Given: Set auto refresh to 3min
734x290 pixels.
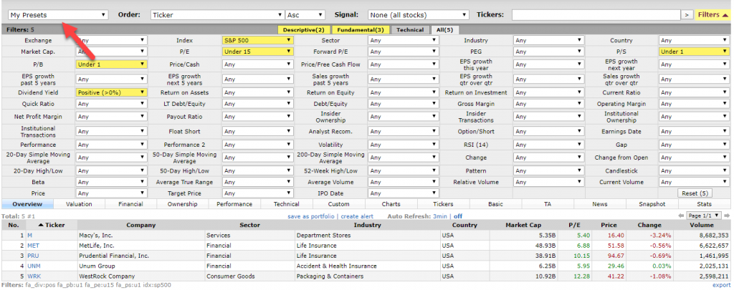Looking at the screenshot, I should click(439, 216).
